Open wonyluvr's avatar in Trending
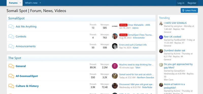The image size is (203, 94). (x=161, y=24)
